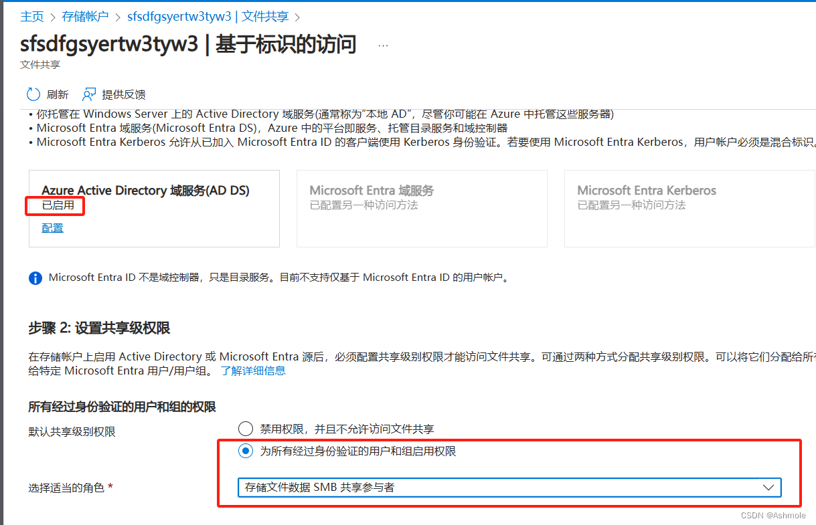Click the chevron arrow of the role dropdown
The width and height of the screenshot is (816, 525).
pyautogui.click(x=768, y=488)
